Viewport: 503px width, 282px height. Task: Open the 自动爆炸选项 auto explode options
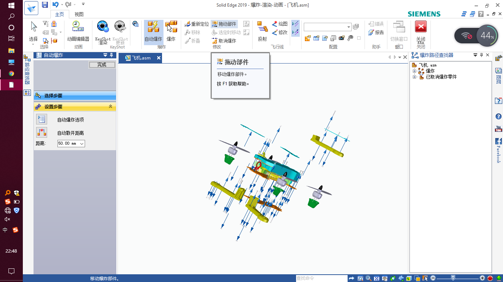(x=42, y=119)
